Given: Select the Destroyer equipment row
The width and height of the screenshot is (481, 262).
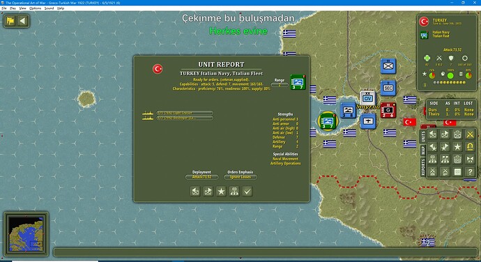Looking at the screenshot, I should click(185, 118).
